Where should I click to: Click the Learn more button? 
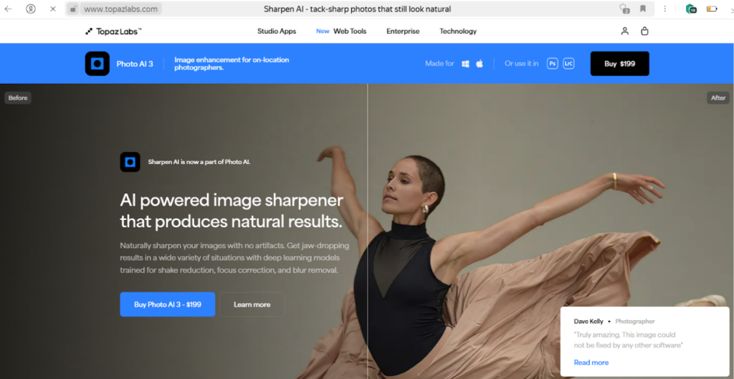[252, 304]
